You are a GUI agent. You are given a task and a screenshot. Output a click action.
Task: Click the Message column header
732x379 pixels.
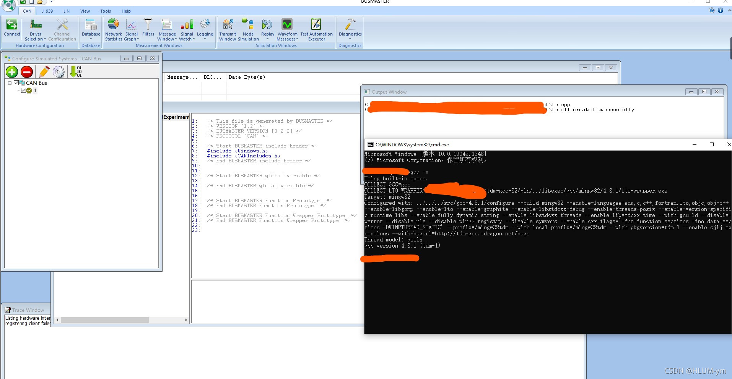(182, 77)
